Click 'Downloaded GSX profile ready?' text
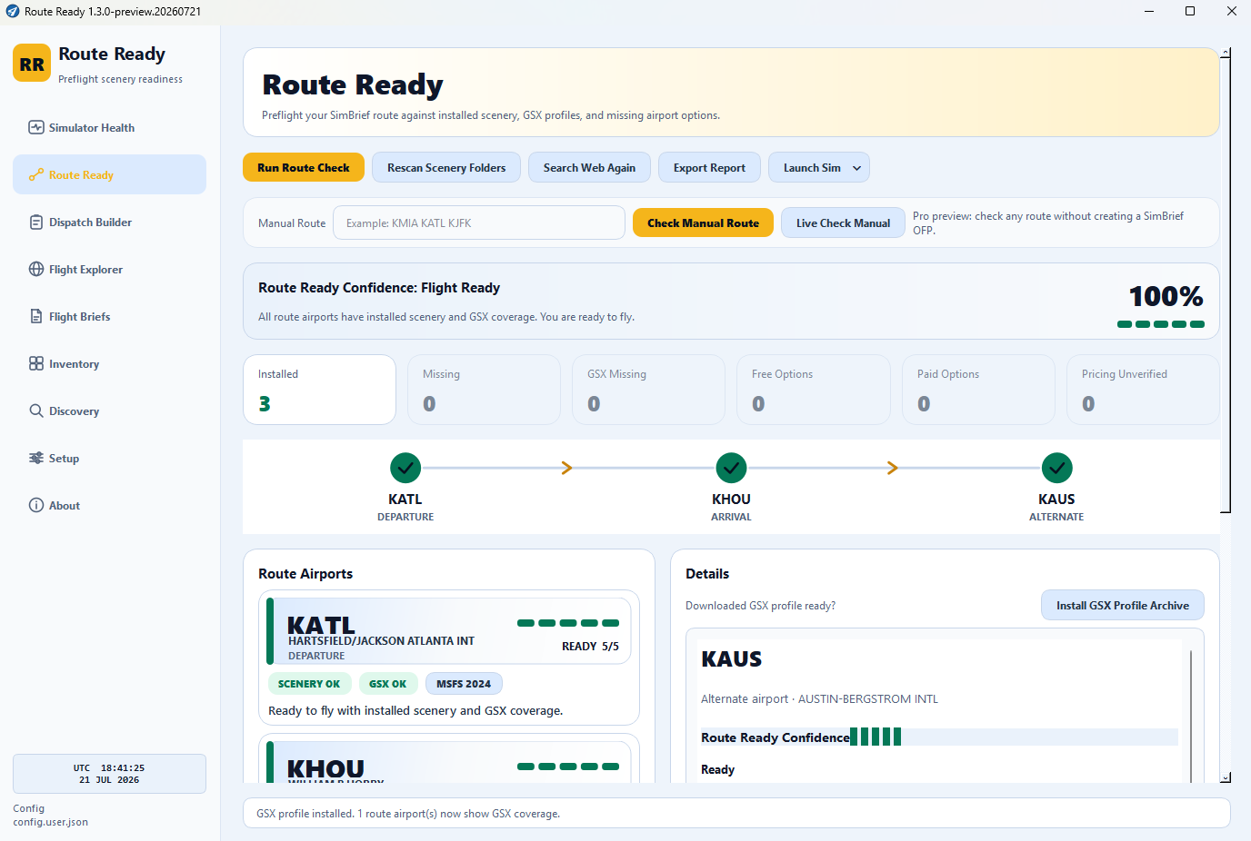The width and height of the screenshot is (1251, 841). pyautogui.click(x=760, y=606)
